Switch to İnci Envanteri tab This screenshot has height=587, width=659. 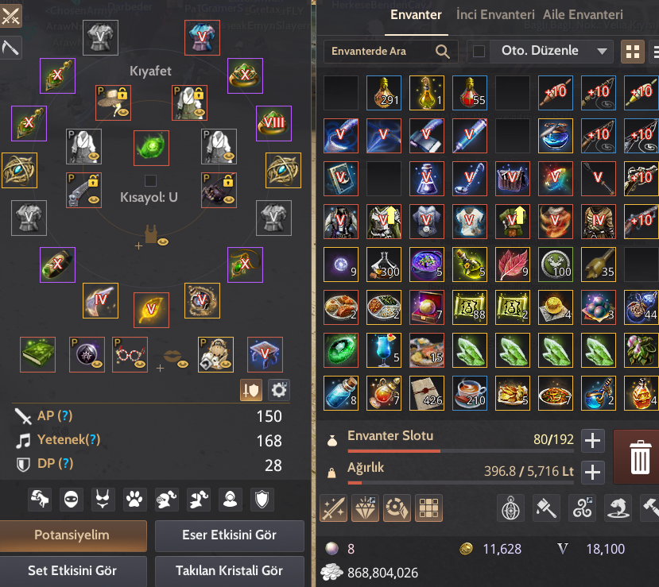coord(495,15)
